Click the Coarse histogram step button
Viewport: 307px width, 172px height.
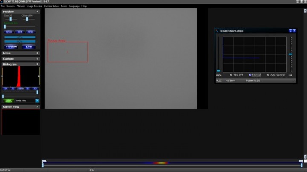point(20,89)
